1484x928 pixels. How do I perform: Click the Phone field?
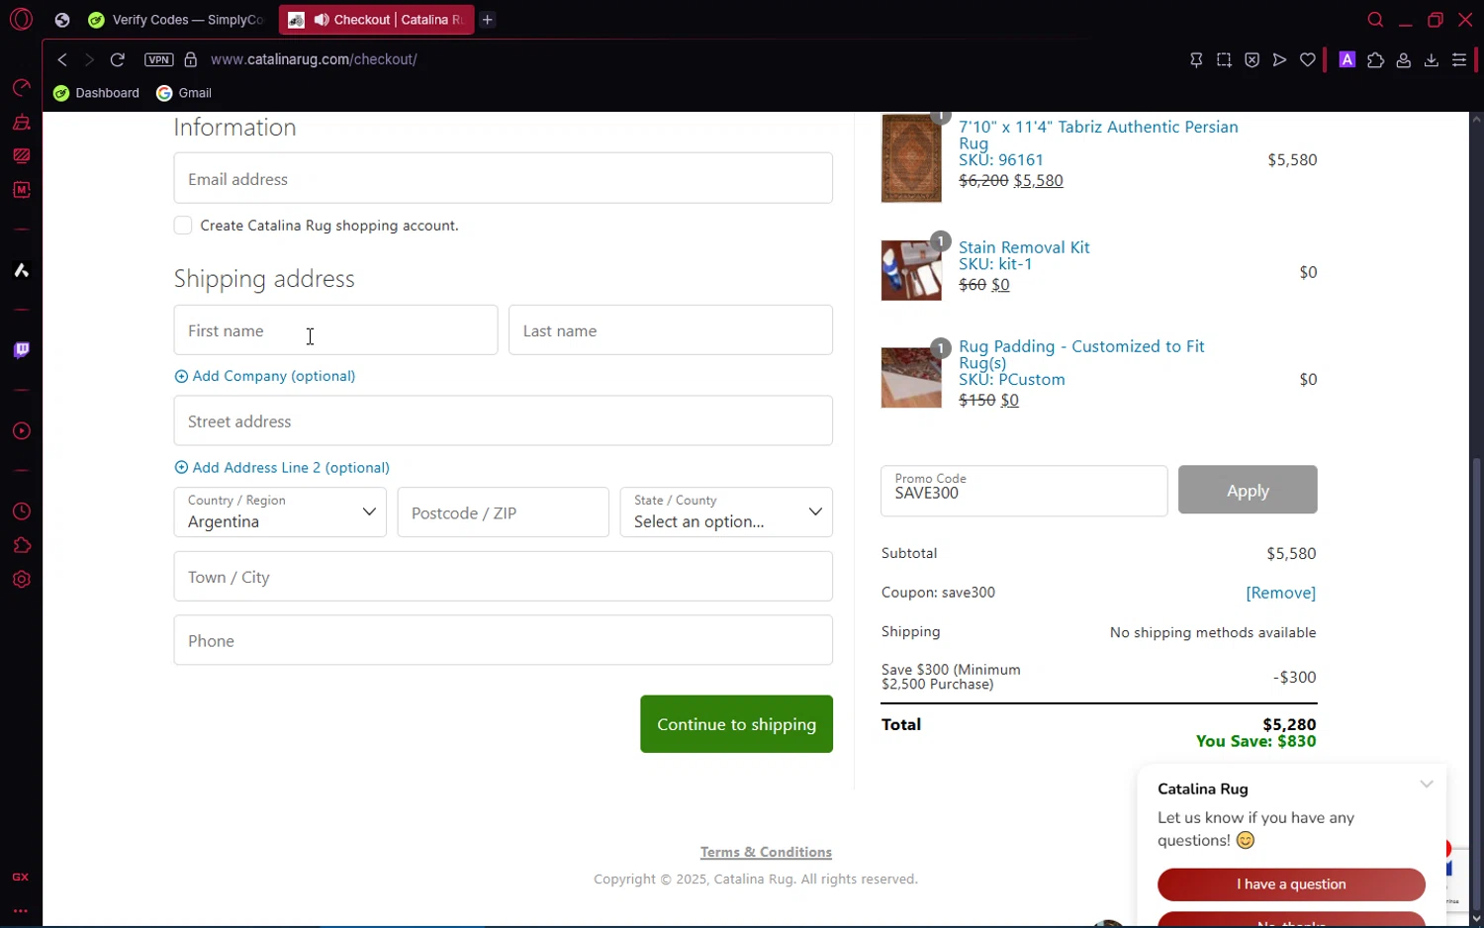tap(503, 640)
